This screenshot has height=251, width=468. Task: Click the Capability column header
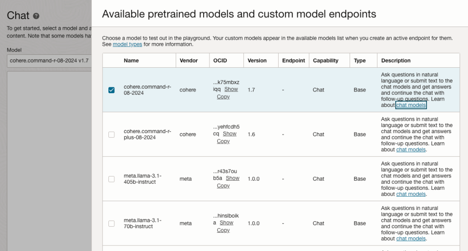(326, 60)
